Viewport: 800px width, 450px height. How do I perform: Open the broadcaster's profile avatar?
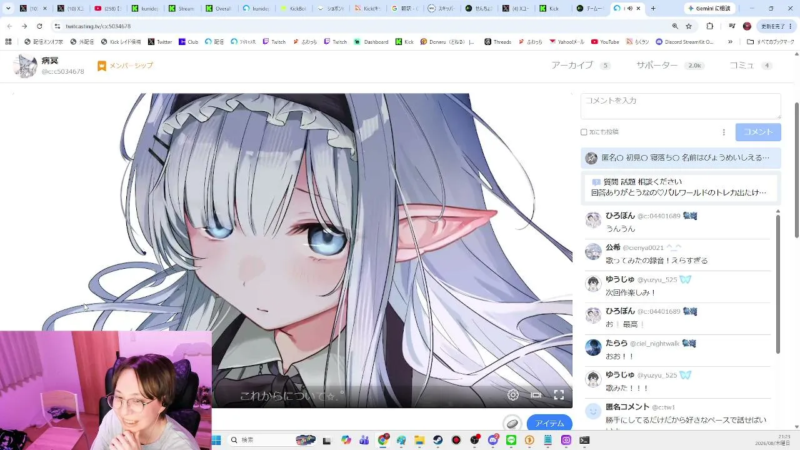coord(26,66)
